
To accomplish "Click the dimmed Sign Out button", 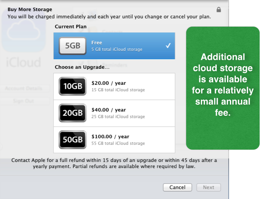I will [x=23, y=101].
